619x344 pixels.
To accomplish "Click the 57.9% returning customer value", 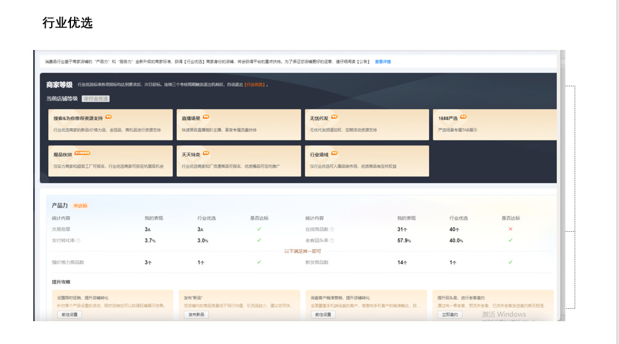I will pyautogui.click(x=404, y=240).
